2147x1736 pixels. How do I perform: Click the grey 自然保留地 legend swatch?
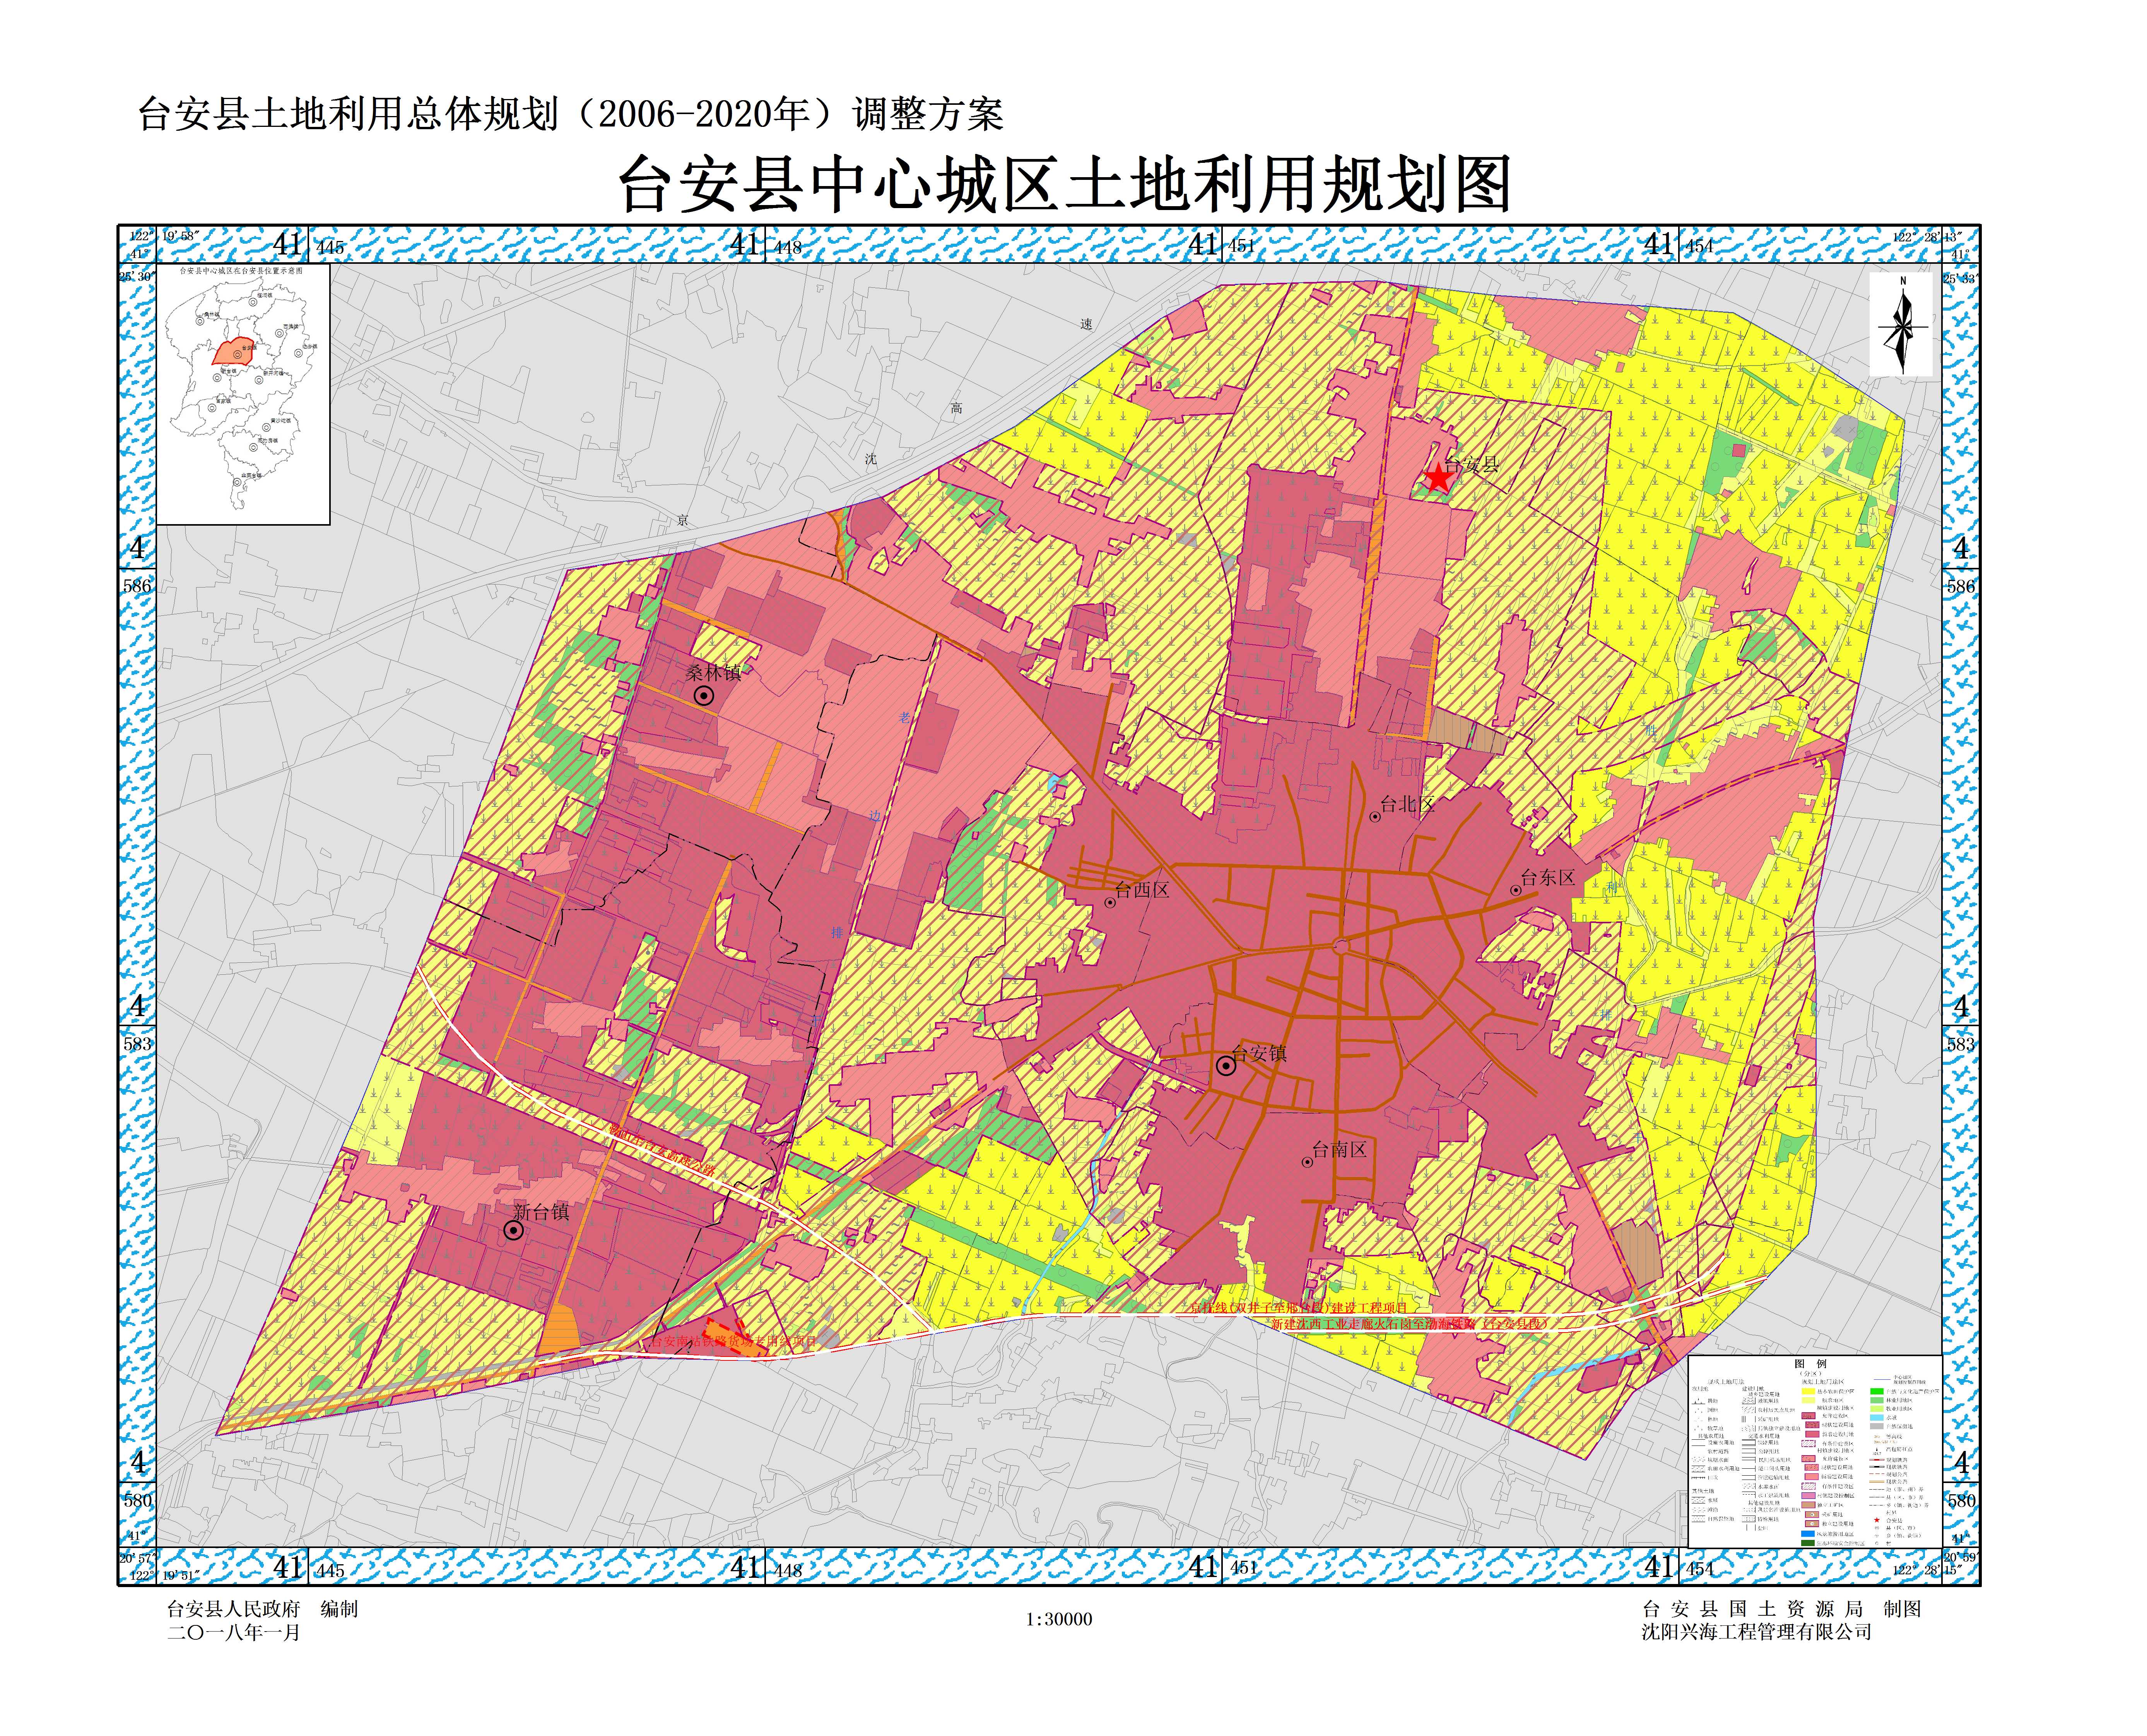point(1877,1426)
